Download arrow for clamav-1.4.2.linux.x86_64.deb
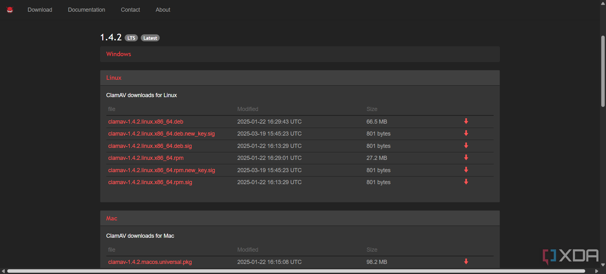 (466, 121)
